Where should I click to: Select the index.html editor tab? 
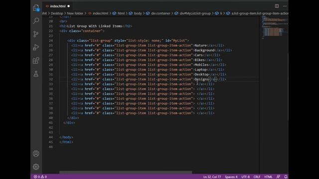[58, 6]
